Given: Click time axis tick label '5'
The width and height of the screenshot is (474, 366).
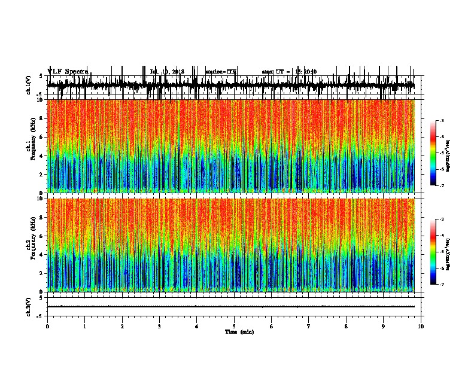Looking at the screenshot, I should point(234,327).
